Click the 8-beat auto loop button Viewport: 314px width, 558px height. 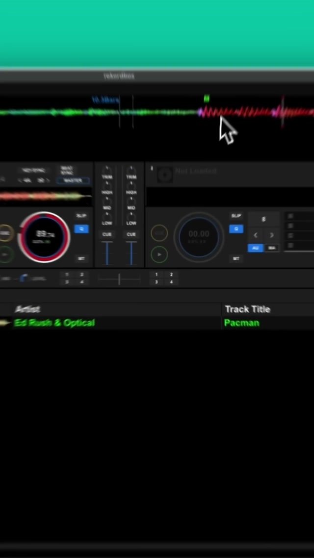tap(263, 219)
